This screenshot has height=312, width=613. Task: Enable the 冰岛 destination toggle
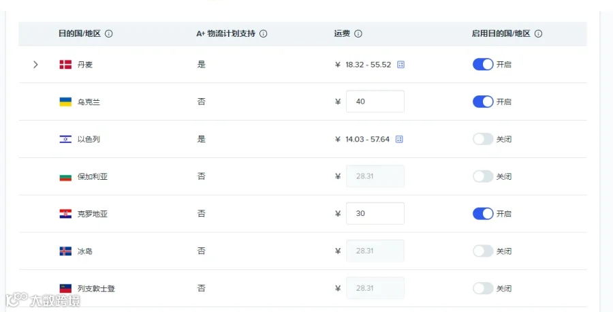coord(483,251)
